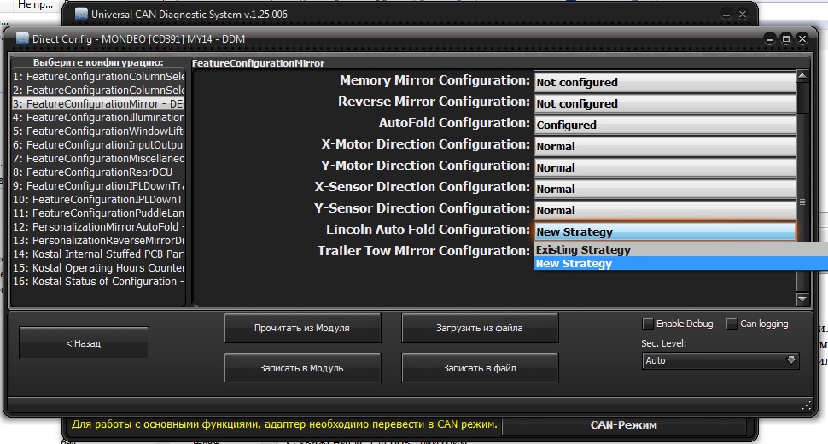Select FeatureConfigurationIllumination in configuration list
Image resolution: width=828 pixels, height=444 pixels.
coord(98,117)
